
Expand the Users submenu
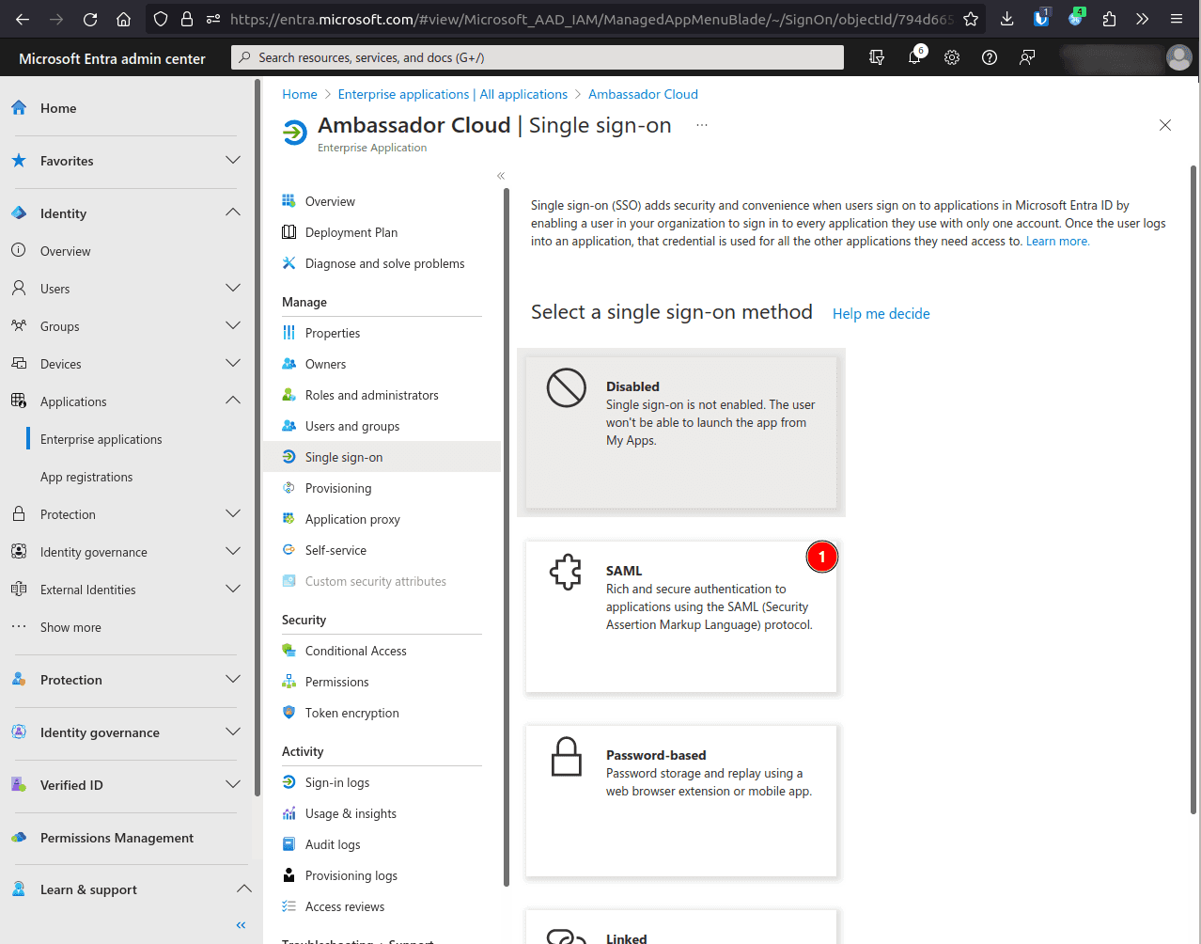[233, 289]
